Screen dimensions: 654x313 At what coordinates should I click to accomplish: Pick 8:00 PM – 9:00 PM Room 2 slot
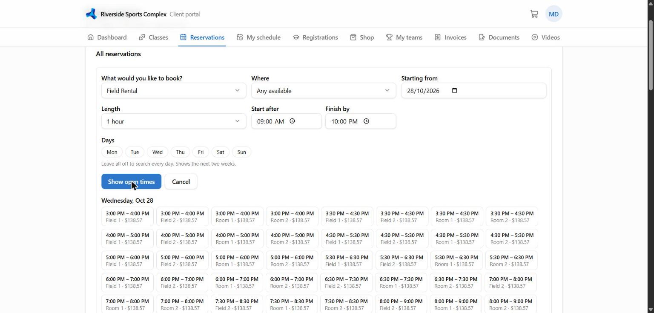(x=511, y=304)
